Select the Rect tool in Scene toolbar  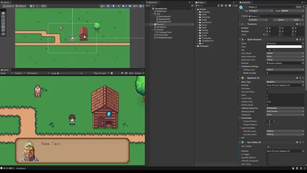pos(3,27)
